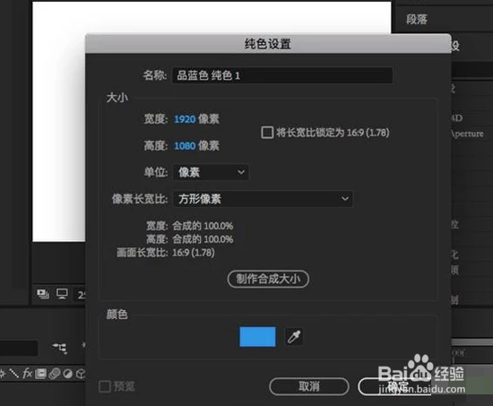
Task: Click the monitor preview icon in viewer
Action: [x=62, y=294]
